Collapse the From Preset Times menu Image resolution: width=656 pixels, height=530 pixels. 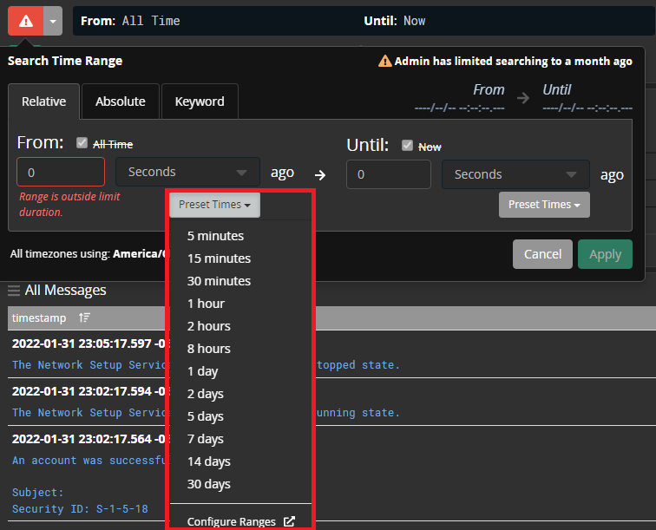pos(214,205)
